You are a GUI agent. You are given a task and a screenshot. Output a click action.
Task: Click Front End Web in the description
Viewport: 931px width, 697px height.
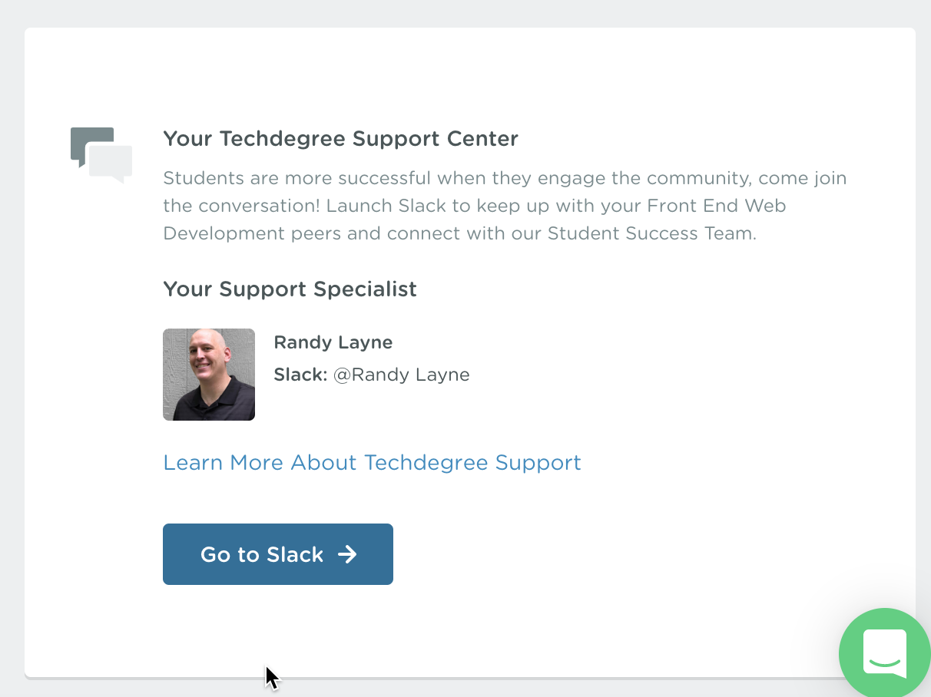[716, 206]
